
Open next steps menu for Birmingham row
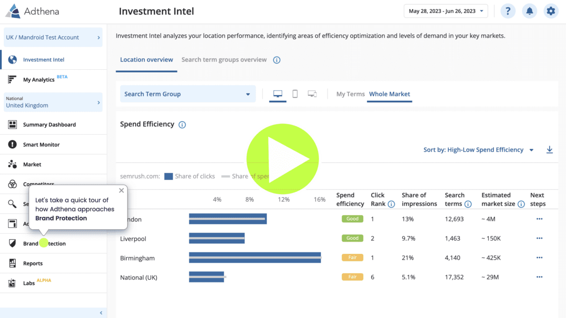click(539, 258)
